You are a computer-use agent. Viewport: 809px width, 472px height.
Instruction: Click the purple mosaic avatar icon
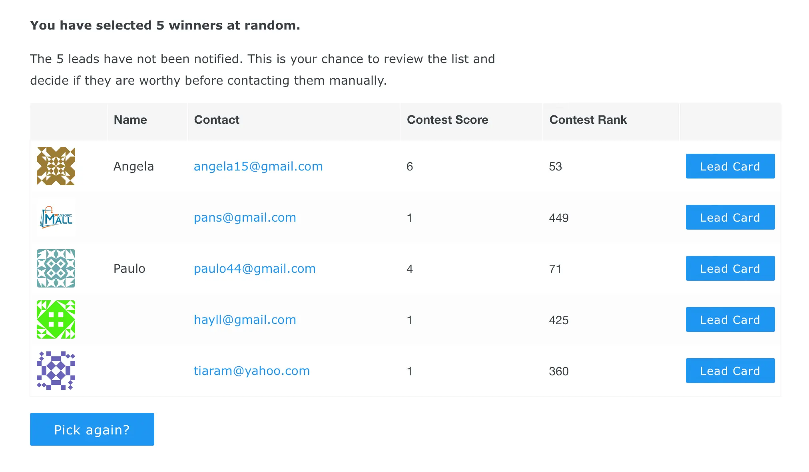click(x=56, y=371)
